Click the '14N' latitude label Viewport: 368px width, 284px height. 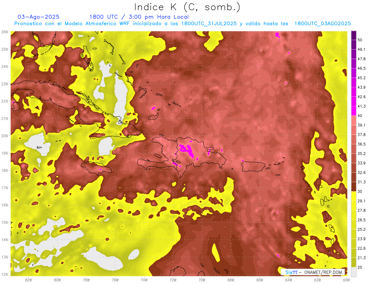coord(4,240)
